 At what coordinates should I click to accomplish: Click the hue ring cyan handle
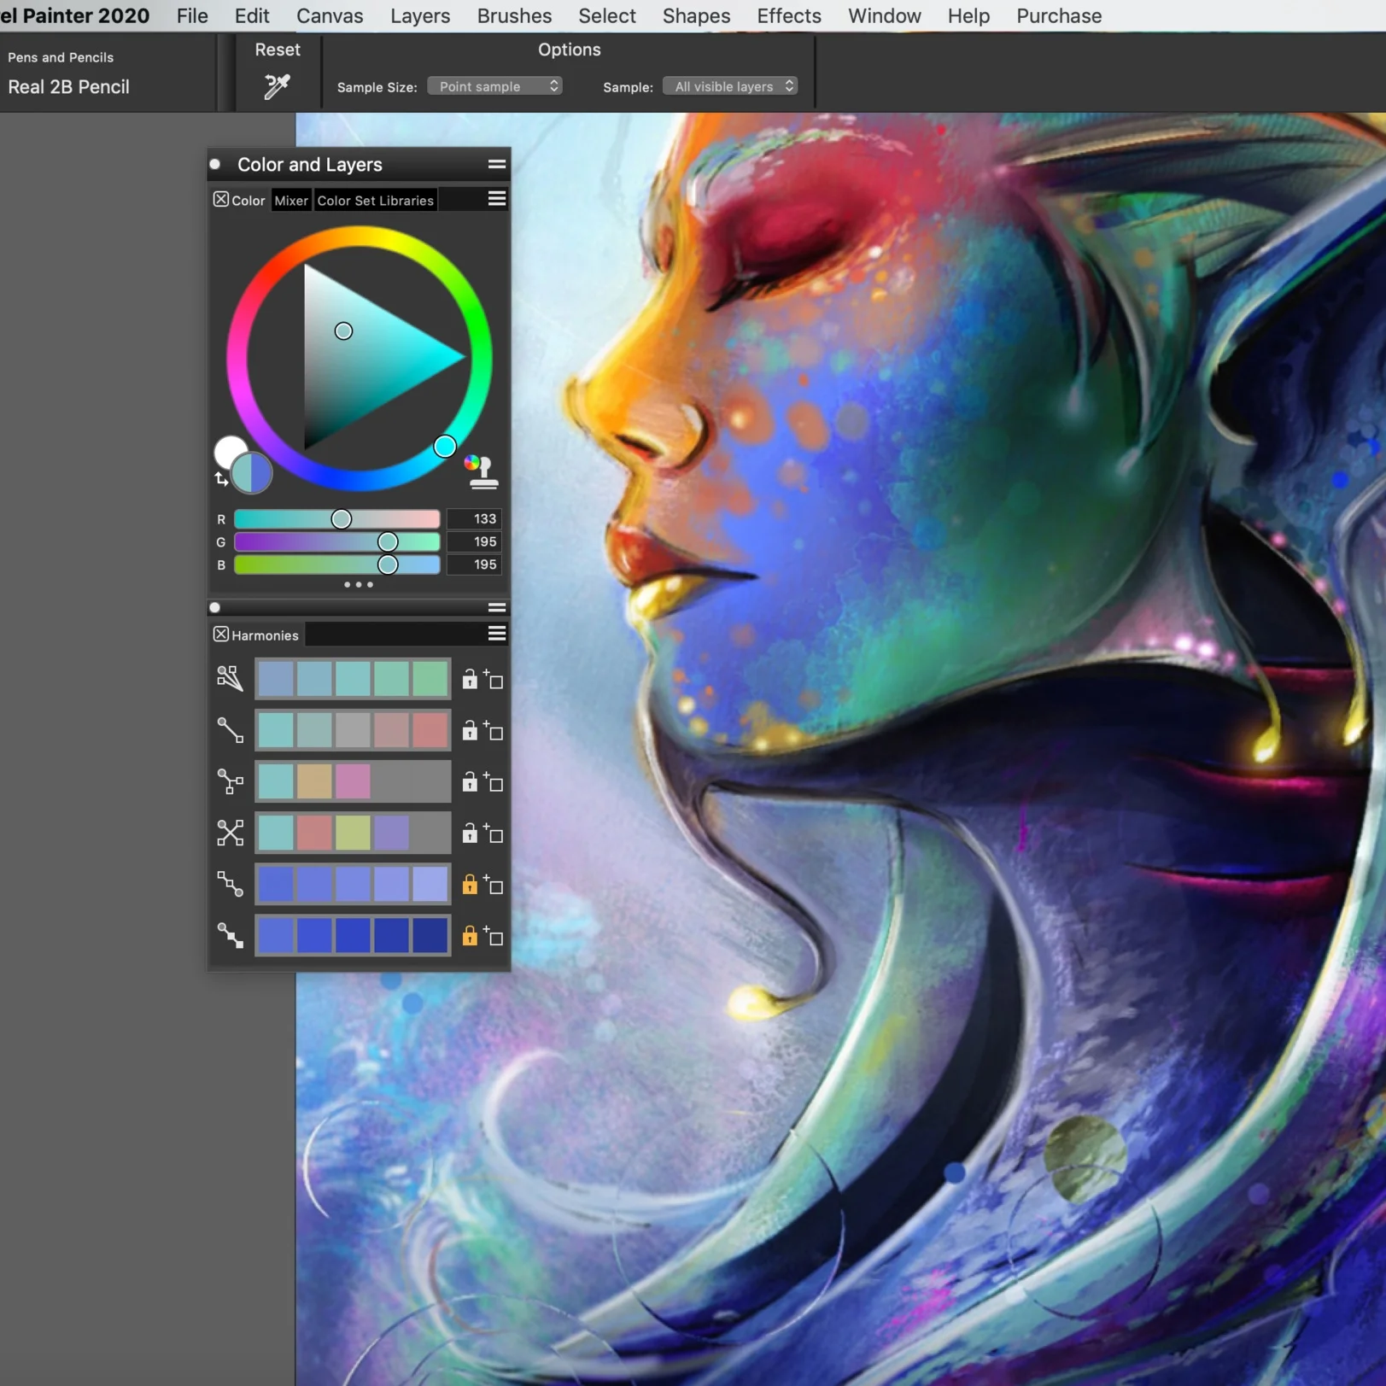[445, 446]
